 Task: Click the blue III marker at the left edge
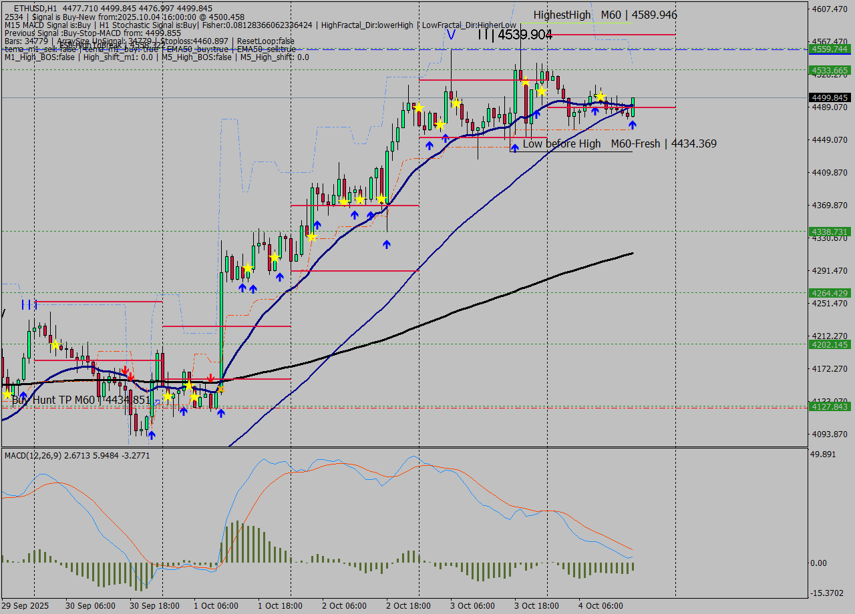(x=29, y=305)
